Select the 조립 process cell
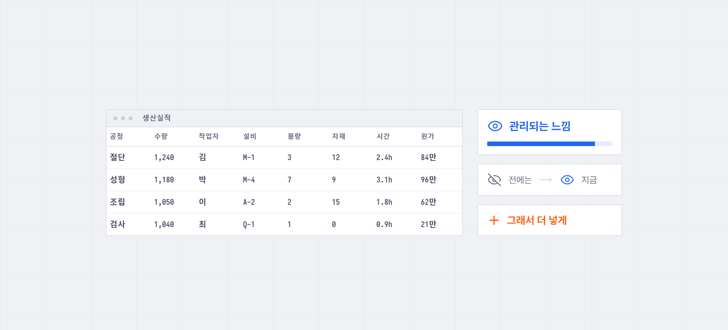The width and height of the screenshot is (728, 330). click(x=118, y=202)
